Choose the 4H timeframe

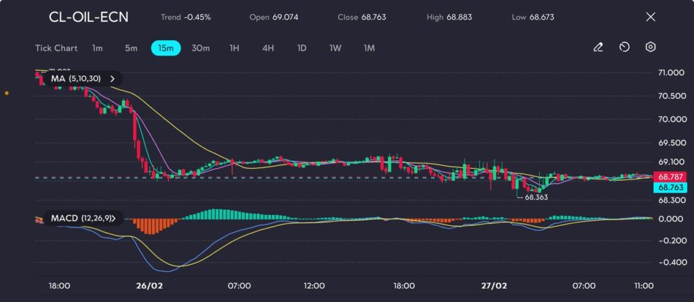(268, 48)
